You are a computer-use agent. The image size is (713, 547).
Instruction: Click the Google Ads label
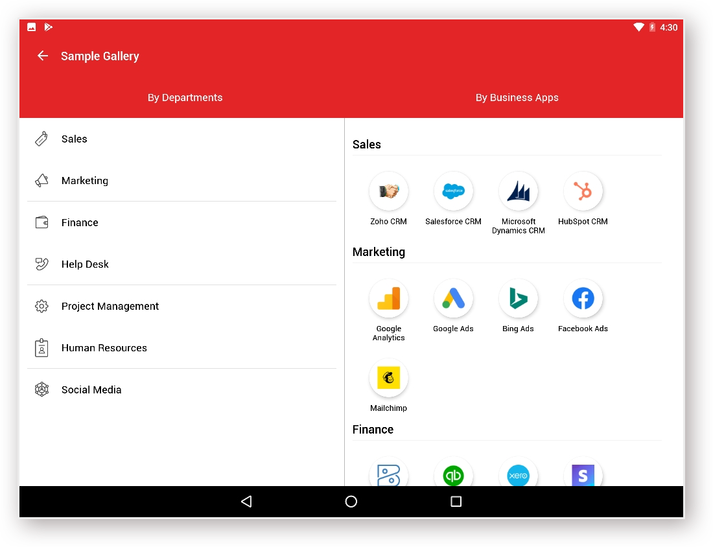click(453, 329)
